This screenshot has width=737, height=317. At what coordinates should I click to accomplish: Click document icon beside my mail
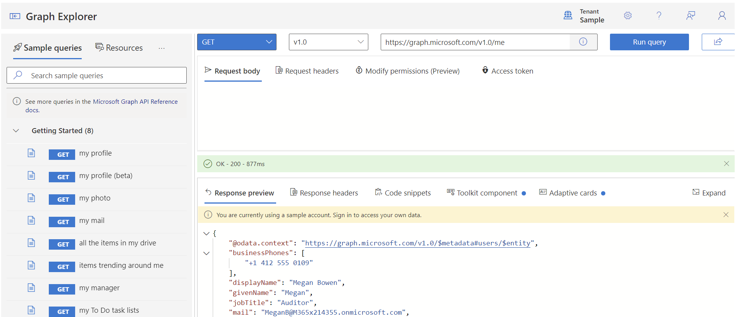[x=31, y=220]
